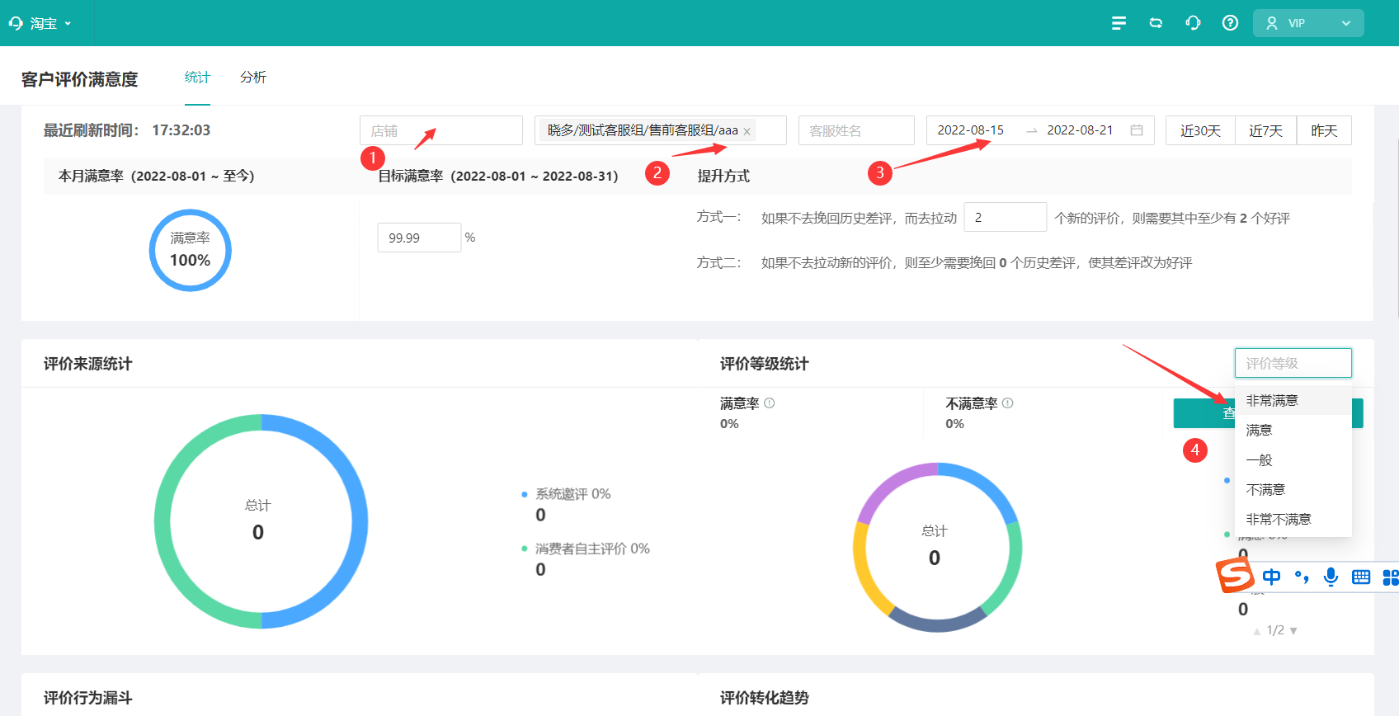Image resolution: width=1399 pixels, height=716 pixels.
Task: Click the VIP user avatar icon
Action: click(1272, 23)
